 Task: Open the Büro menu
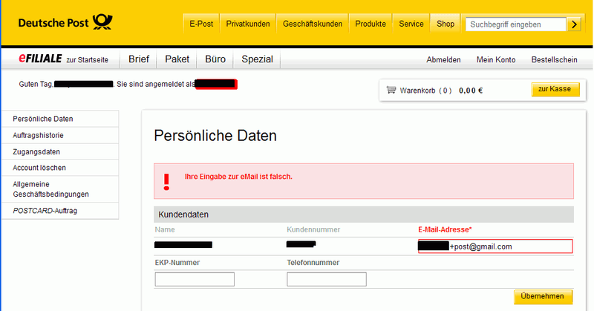(215, 59)
